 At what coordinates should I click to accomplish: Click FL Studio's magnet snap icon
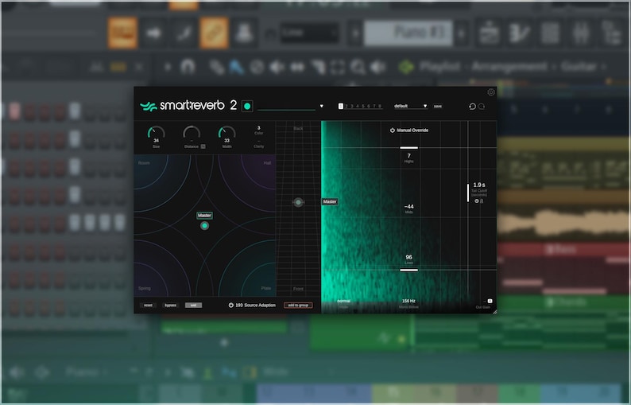pyautogui.click(x=188, y=67)
